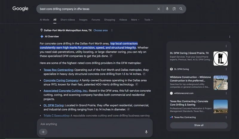Expand the More dropdown
This screenshot has height=139, width=239.
135,20
